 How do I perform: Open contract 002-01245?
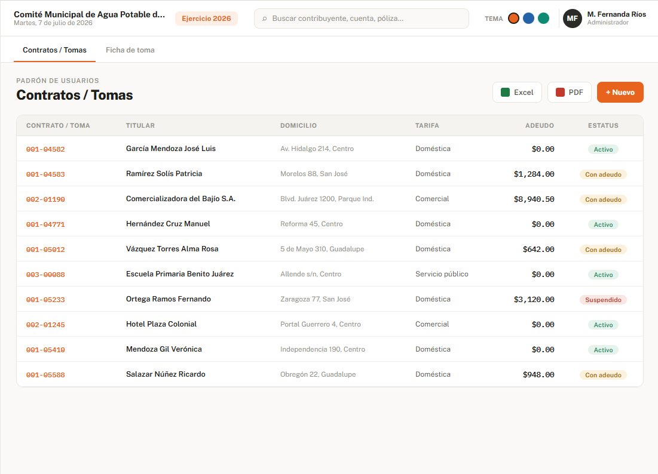pos(45,325)
